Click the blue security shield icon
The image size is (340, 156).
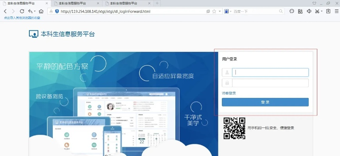pos(57,11)
